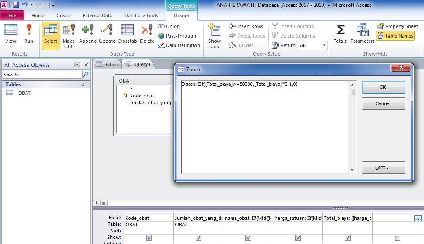
Task: Toggle Show checkbox for nama_obat column
Action: (248, 238)
